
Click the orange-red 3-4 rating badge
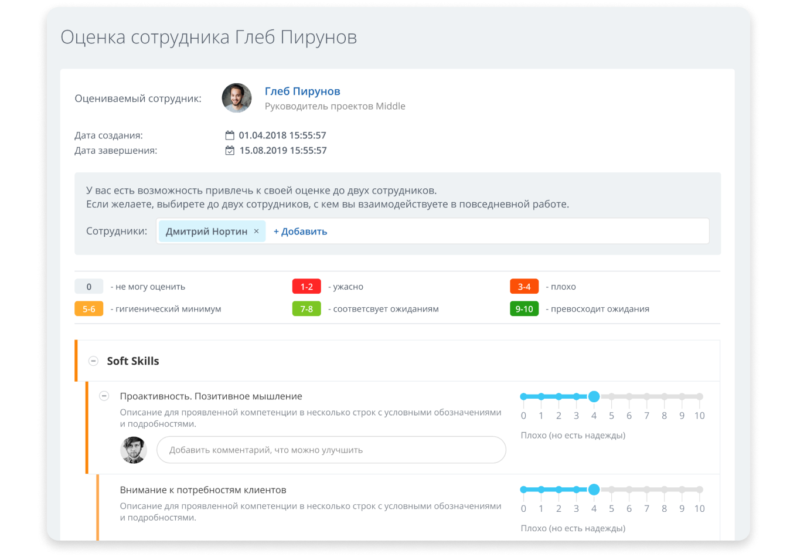(x=524, y=286)
